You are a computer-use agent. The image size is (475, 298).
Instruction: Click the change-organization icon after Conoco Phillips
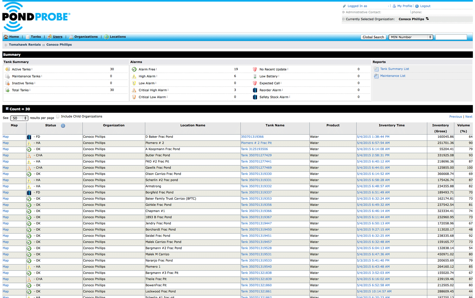coord(427,19)
